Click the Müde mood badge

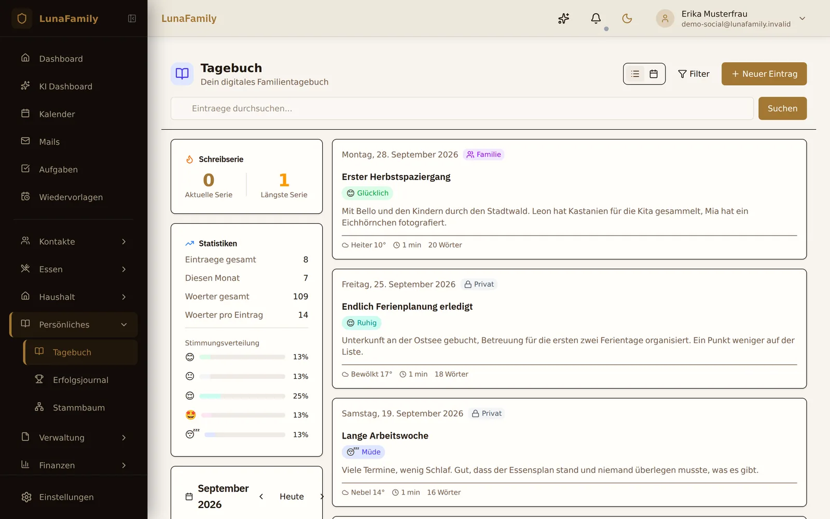tap(363, 452)
